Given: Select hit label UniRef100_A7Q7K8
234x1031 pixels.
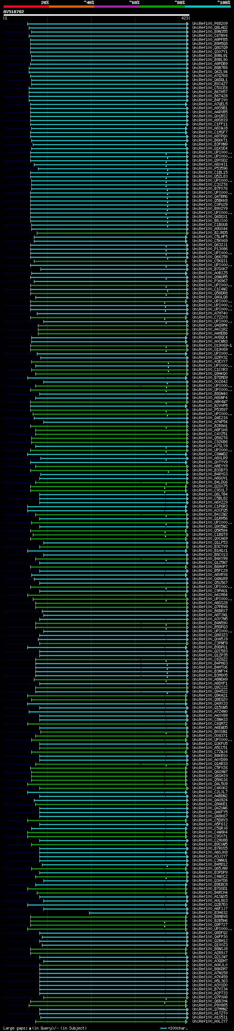Looking at the screenshot, I should coord(210,76).
